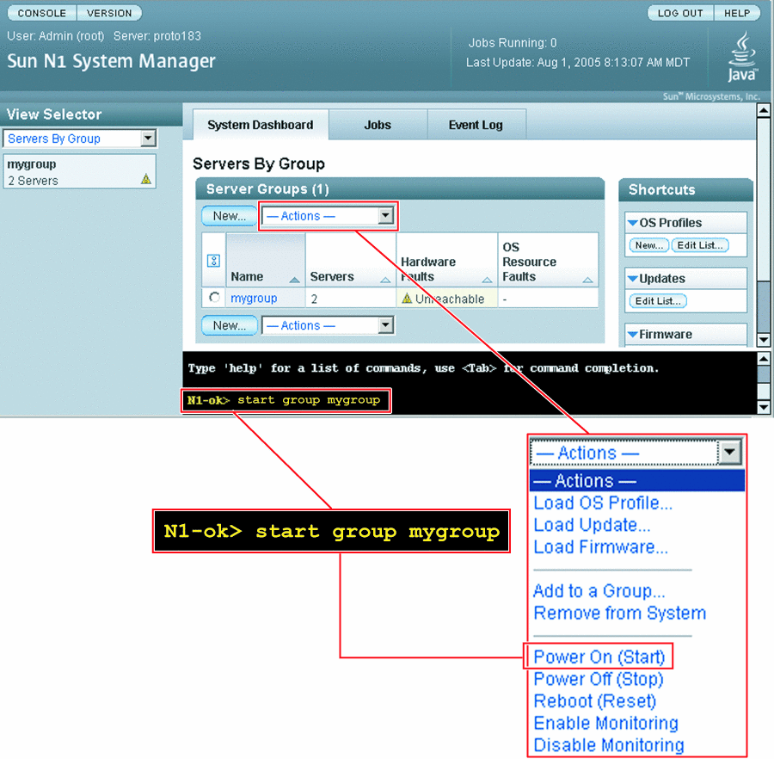Collapse the OS Profiles shortcut section
This screenshot has width=774, height=759.
pos(632,223)
